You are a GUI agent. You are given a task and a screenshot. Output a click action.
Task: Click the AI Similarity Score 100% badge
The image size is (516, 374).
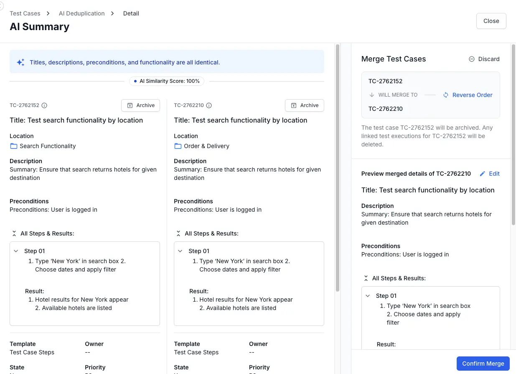click(x=166, y=81)
